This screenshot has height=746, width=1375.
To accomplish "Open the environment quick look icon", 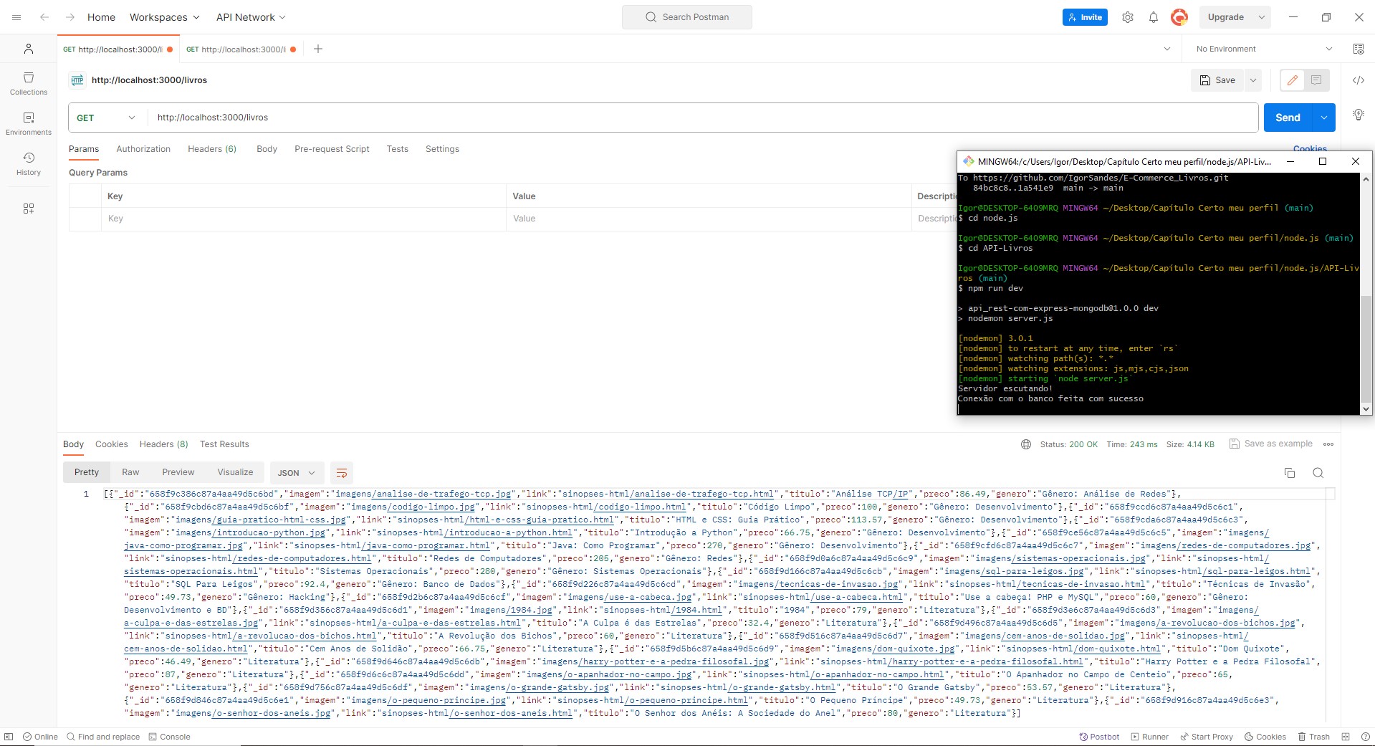I will (1359, 49).
